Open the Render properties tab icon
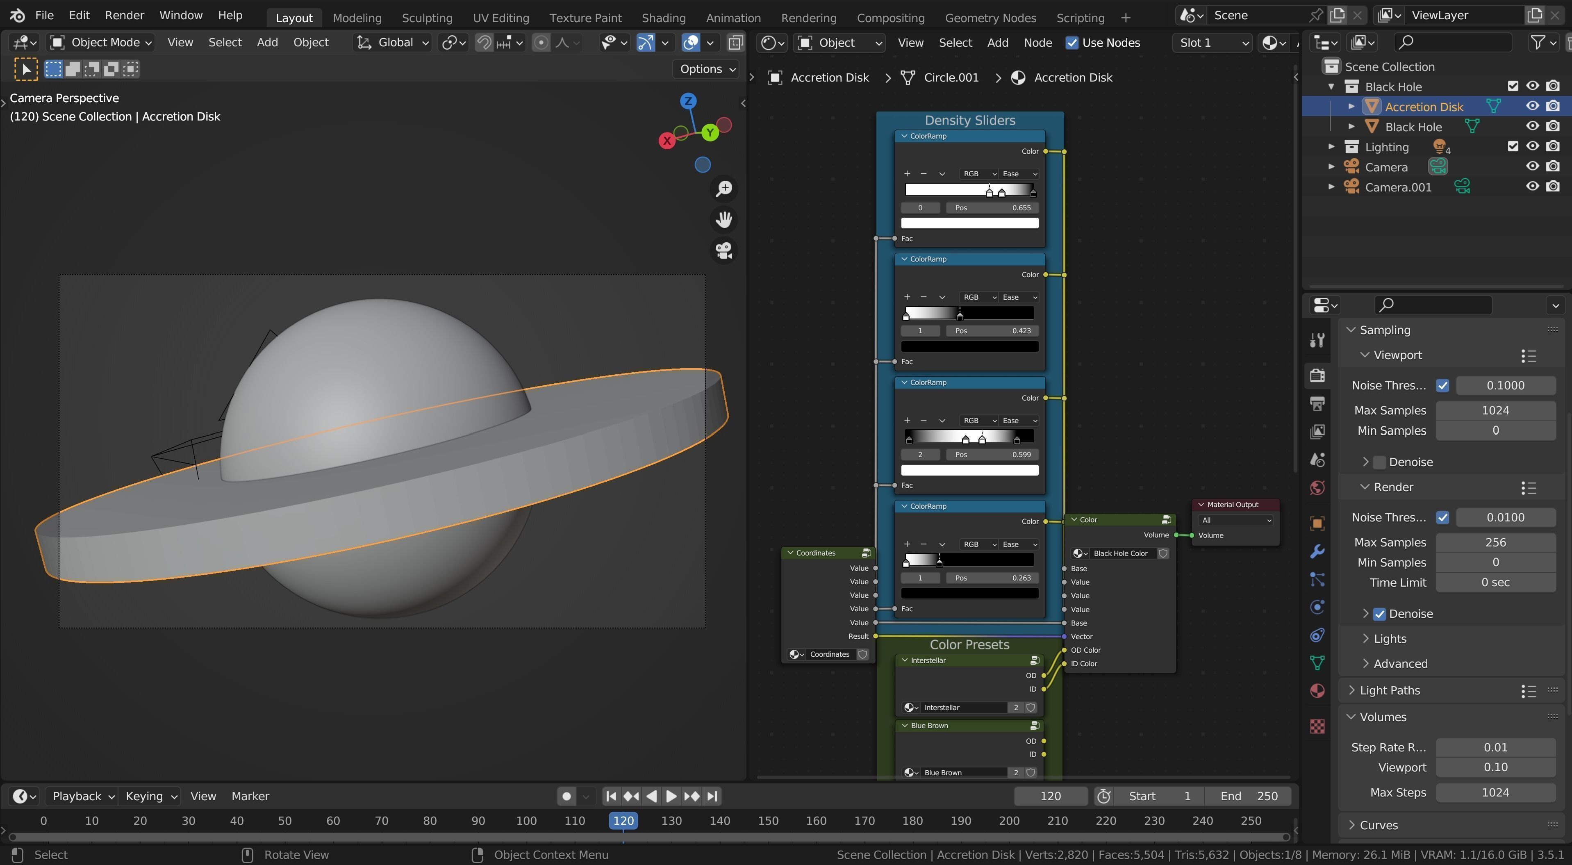 [x=1317, y=374]
